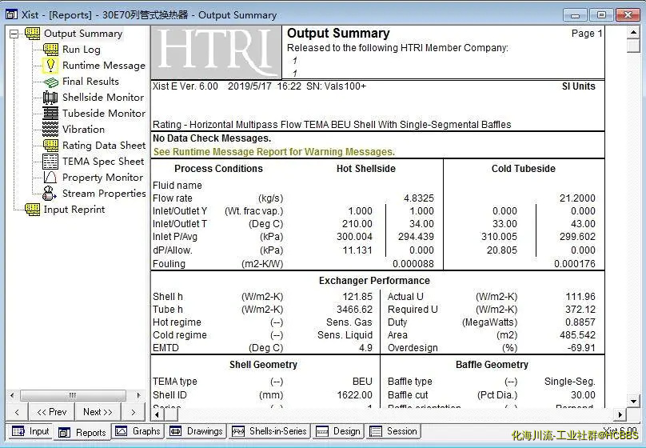
Task: Click the << Prev button
Action: [x=51, y=412]
